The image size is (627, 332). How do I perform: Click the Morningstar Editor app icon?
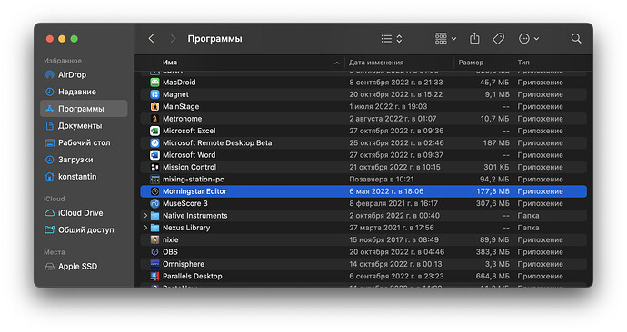click(154, 191)
